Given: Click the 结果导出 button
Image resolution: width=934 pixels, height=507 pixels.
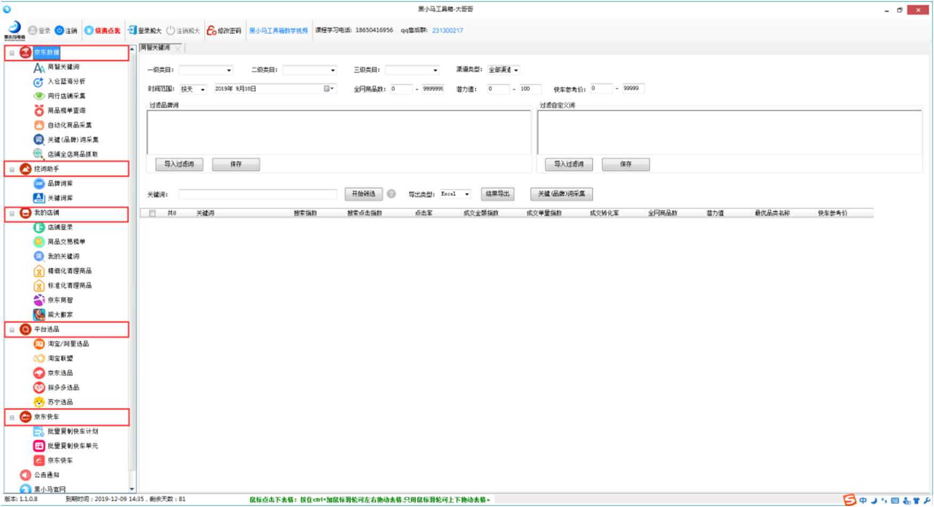Looking at the screenshot, I should 498,194.
